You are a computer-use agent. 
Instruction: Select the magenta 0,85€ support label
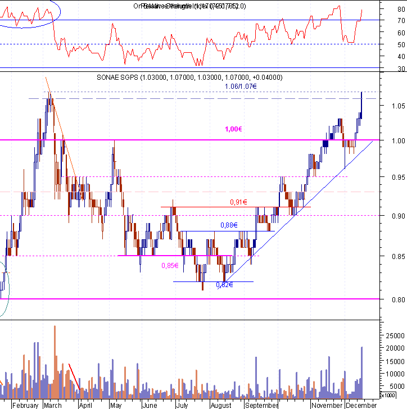[x=170, y=266]
